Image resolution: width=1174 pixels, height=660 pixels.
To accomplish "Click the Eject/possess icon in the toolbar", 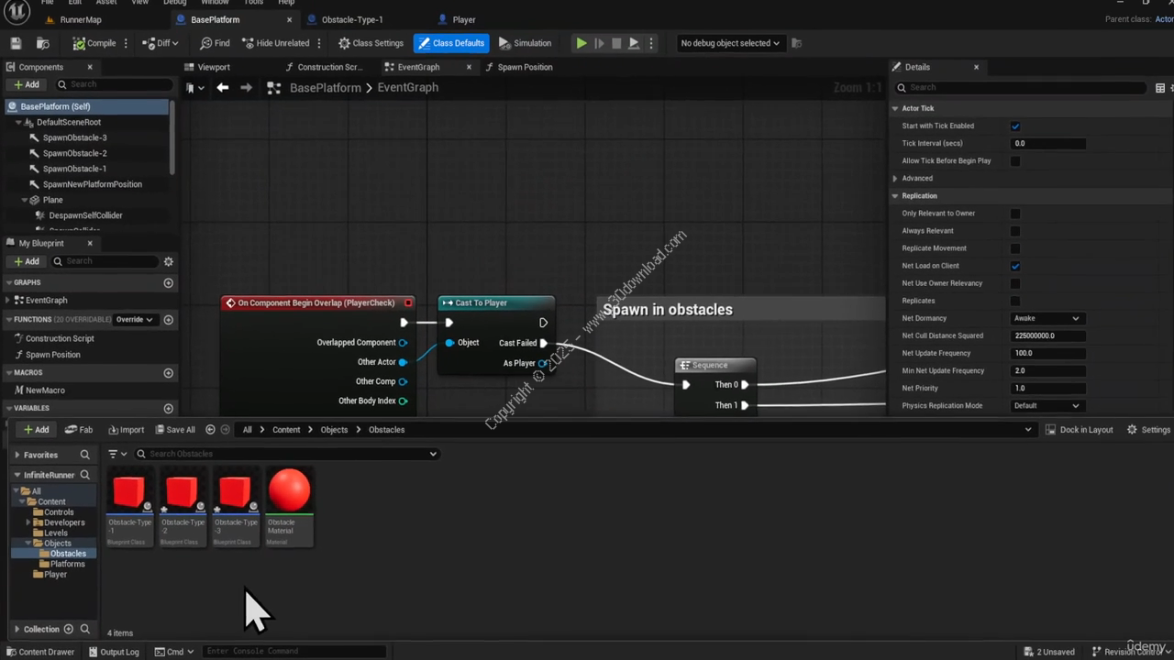I will (634, 43).
